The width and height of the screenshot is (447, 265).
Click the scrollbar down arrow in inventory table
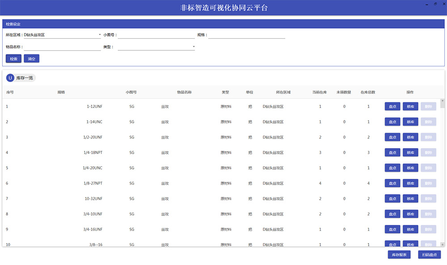pos(443,244)
